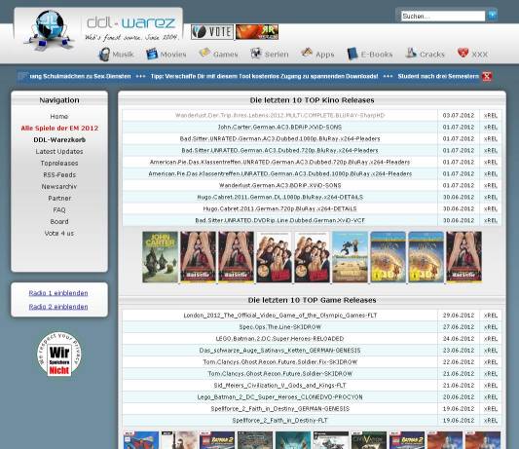
Task: Click the first Hugo Cabret cover
Action: click(388, 257)
